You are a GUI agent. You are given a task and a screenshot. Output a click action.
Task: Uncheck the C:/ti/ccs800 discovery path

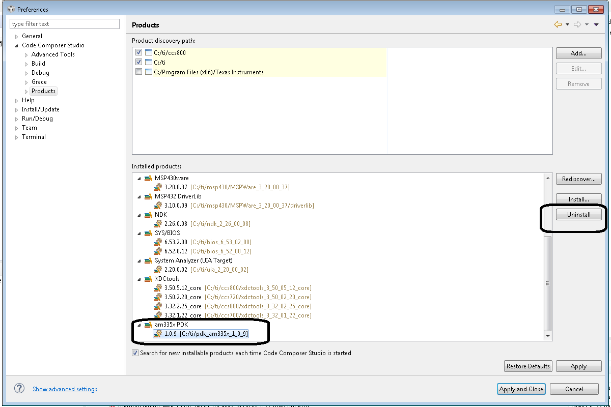pyautogui.click(x=139, y=52)
